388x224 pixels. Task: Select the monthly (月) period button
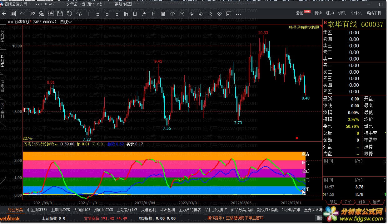pyautogui.click(x=154, y=14)
